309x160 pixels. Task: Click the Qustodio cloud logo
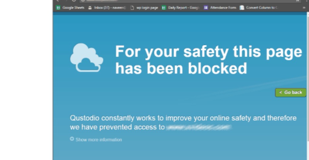tap(86, 58)
